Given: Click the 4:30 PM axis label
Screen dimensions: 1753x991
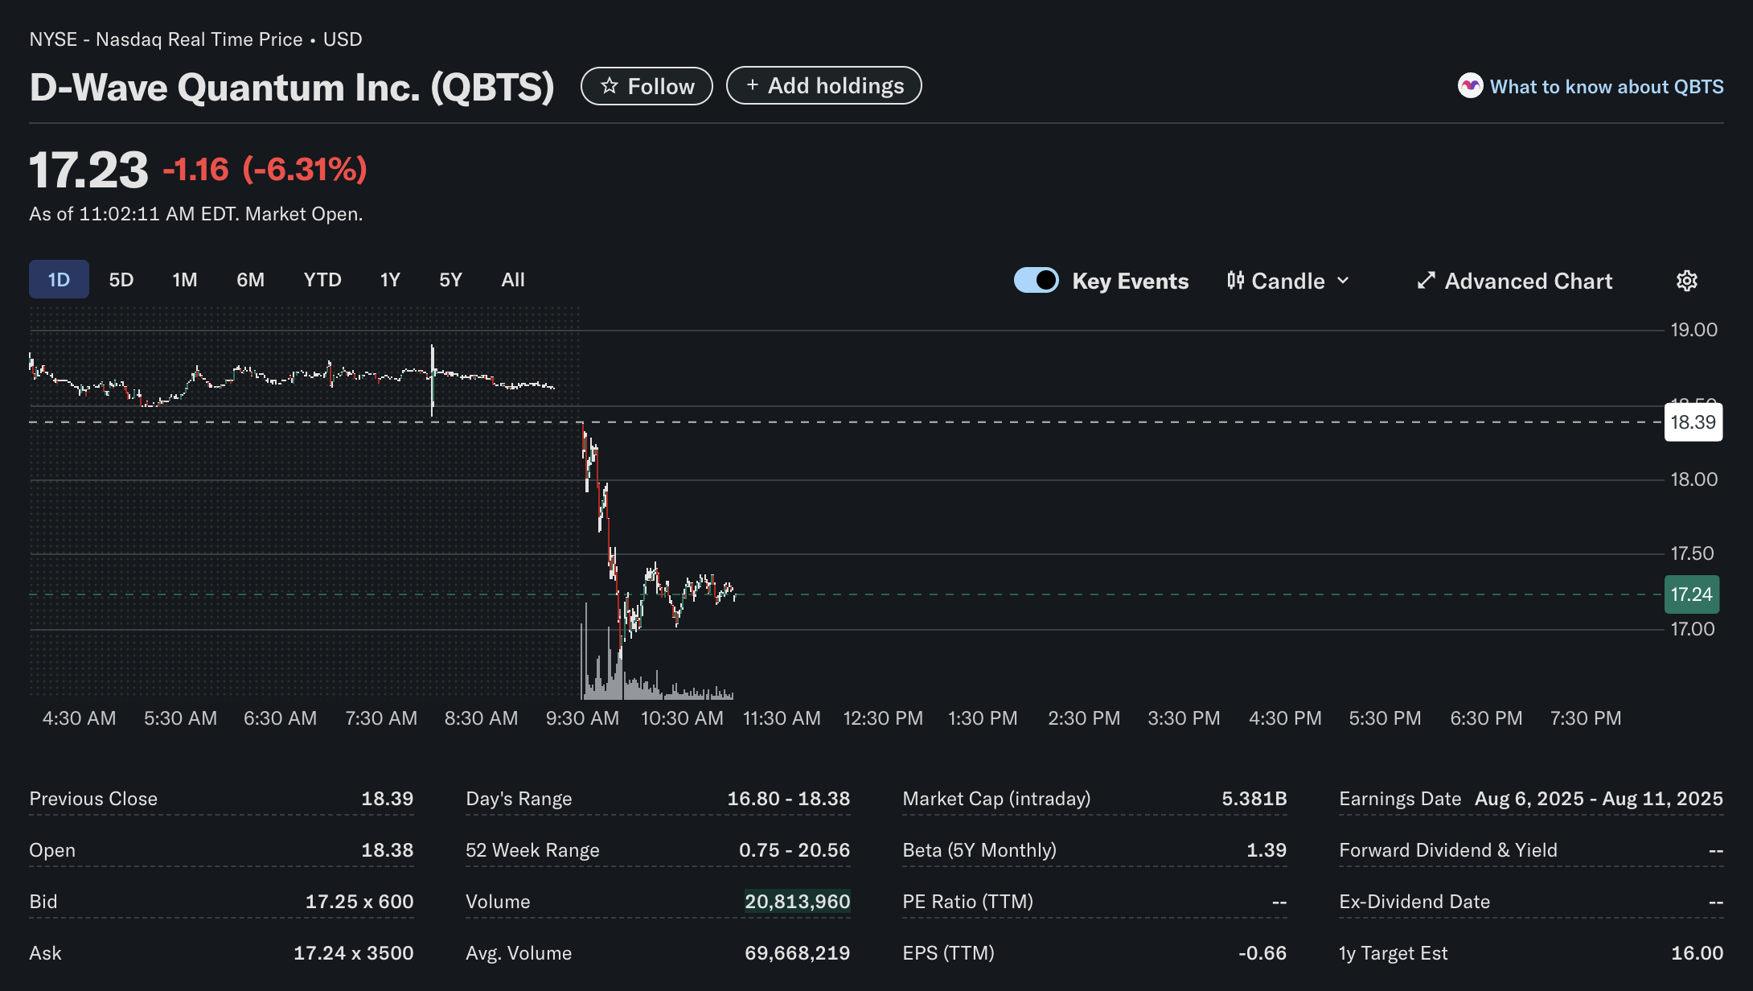Looking at the screenshot, I should 1285,718.
